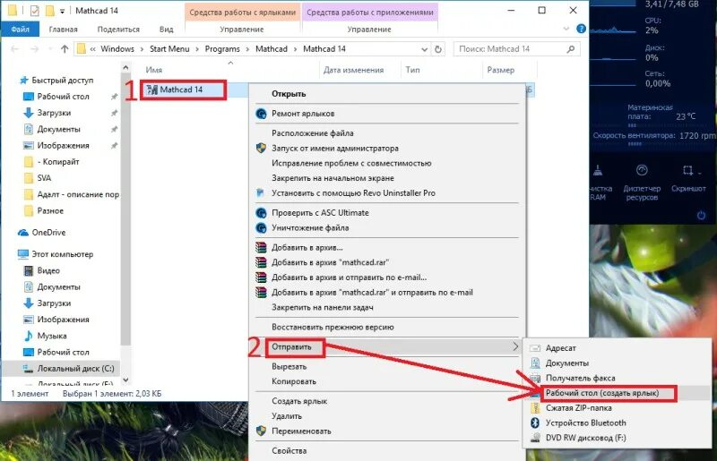Click the search magnifier icon
Image resolution: width=717 pixels, height=461 pixels.
[570, 49]
